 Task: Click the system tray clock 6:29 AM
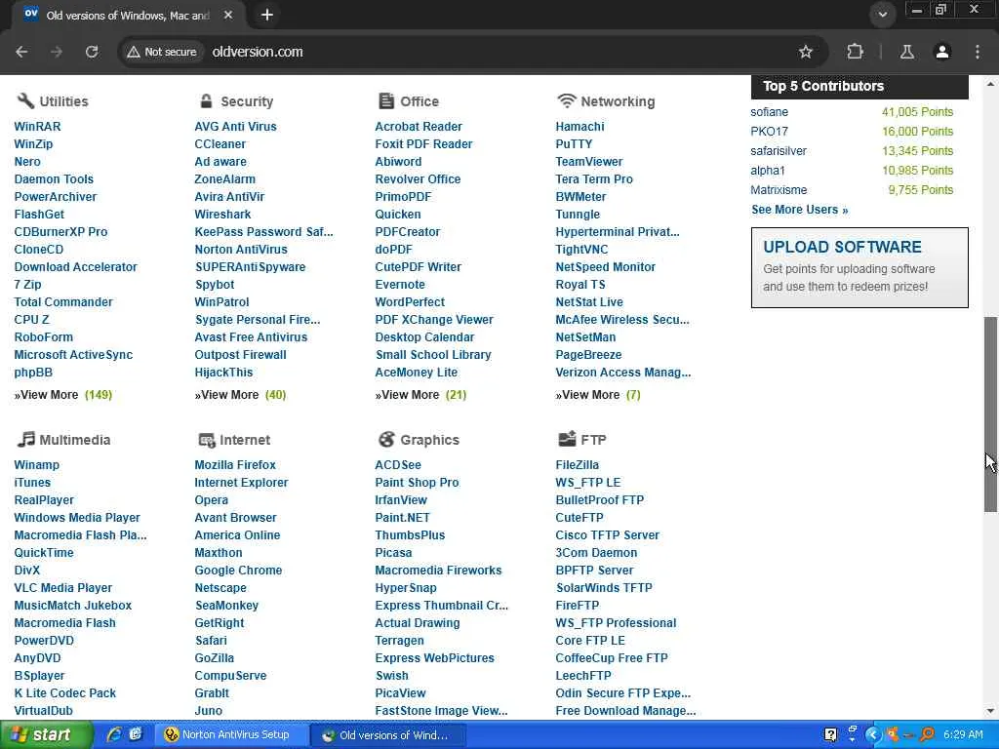pos(963,735)
